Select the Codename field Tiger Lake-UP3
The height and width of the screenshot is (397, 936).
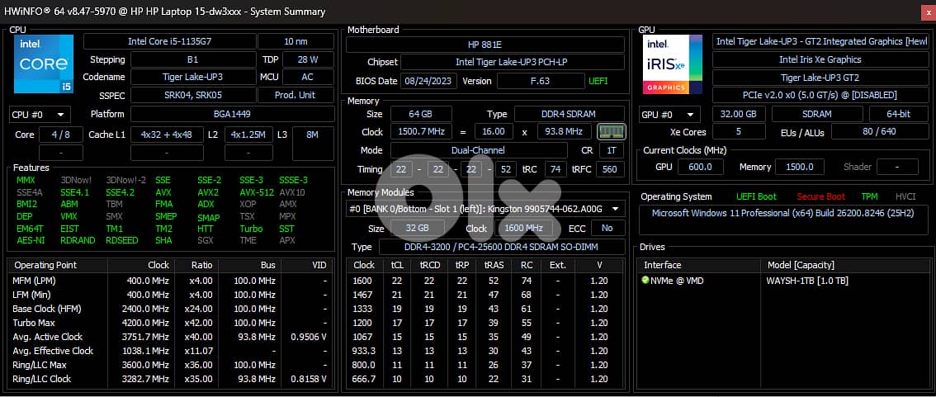pos(192,78)
